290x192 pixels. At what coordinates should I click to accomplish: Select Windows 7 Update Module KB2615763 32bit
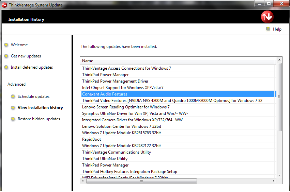pyautogui.click(x=178, y=133)
